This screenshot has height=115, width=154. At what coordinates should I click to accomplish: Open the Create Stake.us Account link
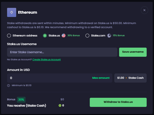(47, 60)
